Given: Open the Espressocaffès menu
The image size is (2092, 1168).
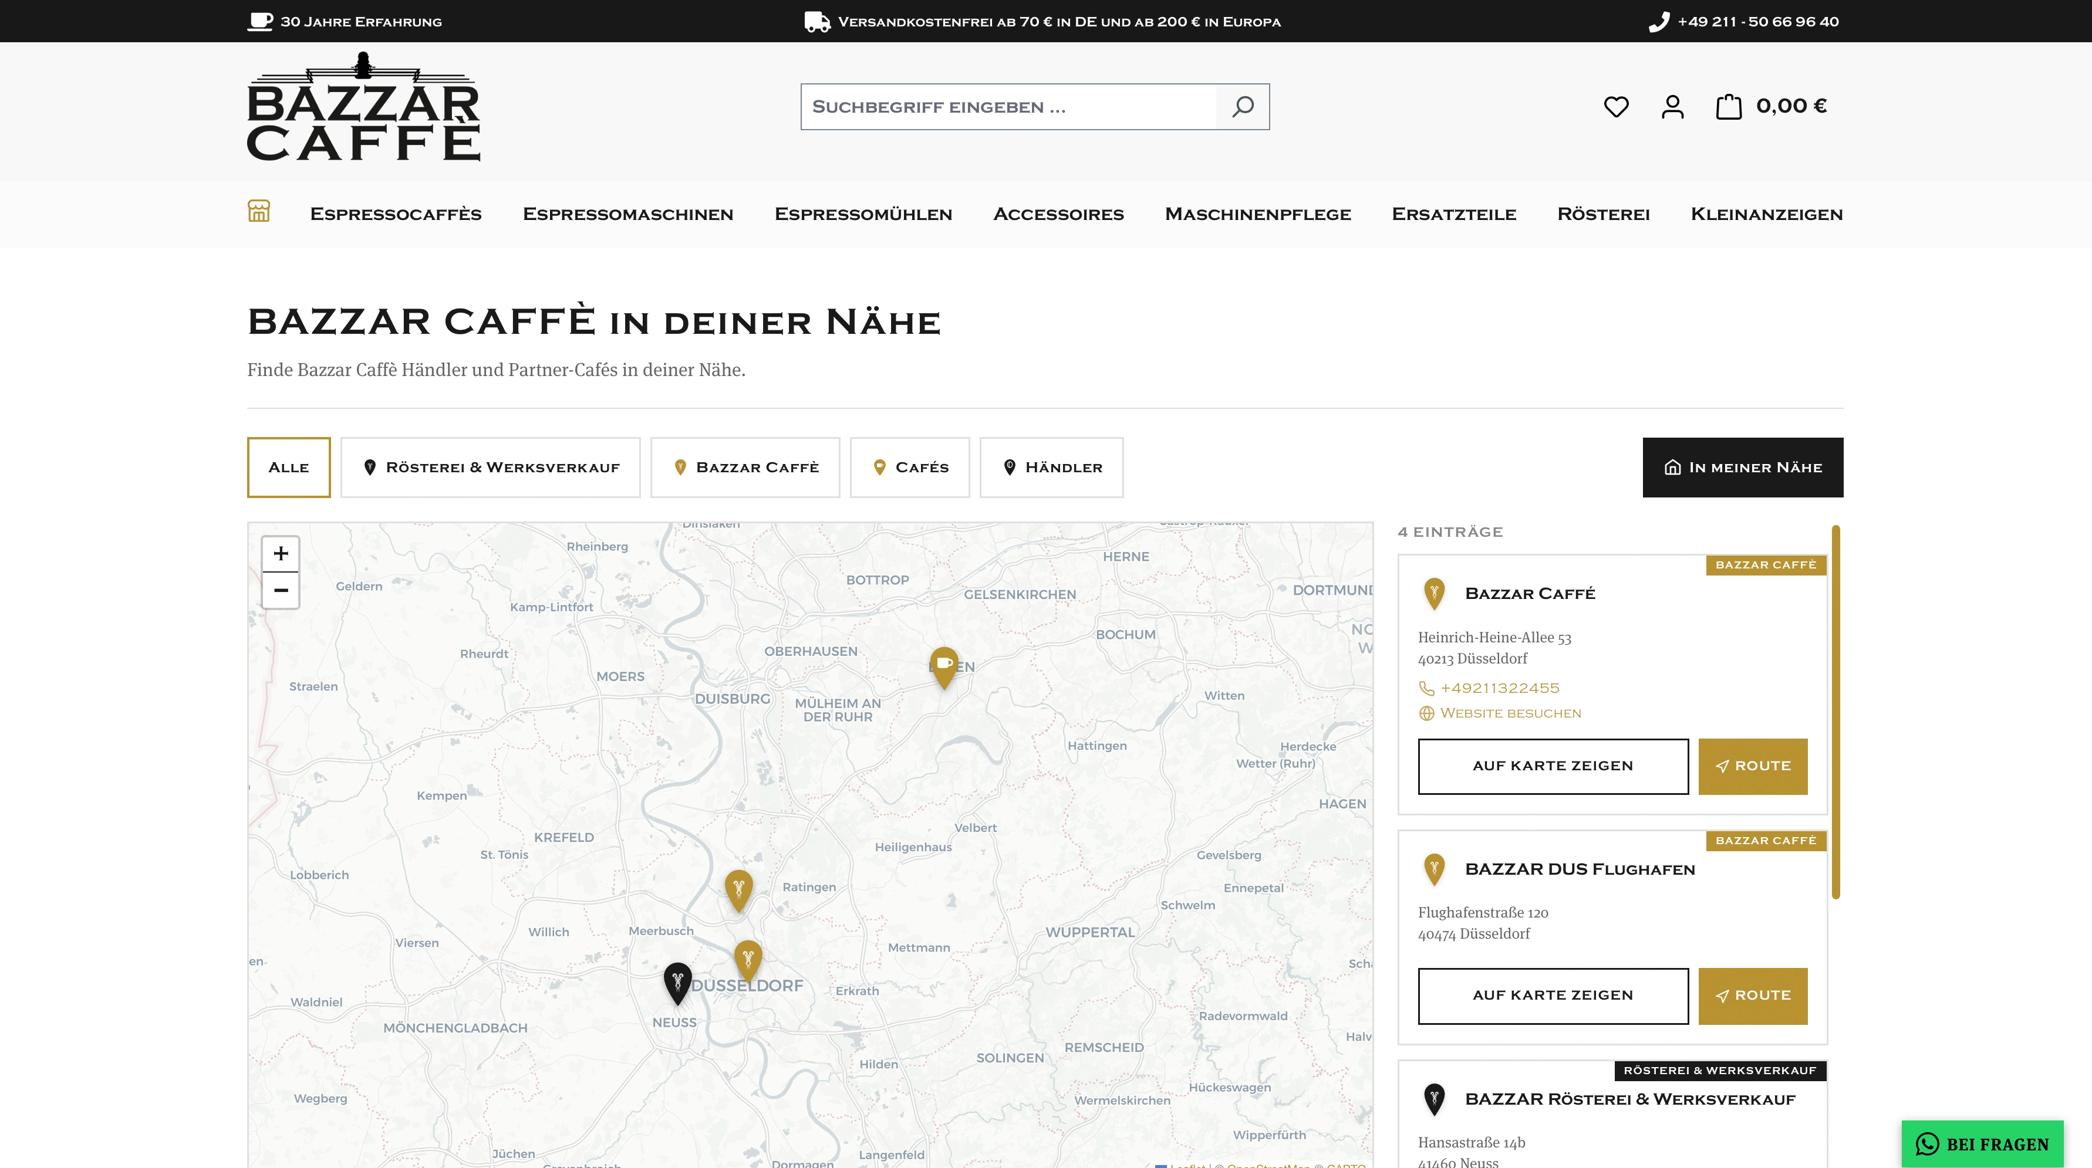Looking at the screenshot, I should point(396,214).
